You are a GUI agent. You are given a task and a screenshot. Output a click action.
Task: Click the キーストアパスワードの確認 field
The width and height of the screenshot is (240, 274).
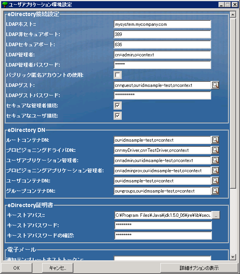click(x=163, y=235)
